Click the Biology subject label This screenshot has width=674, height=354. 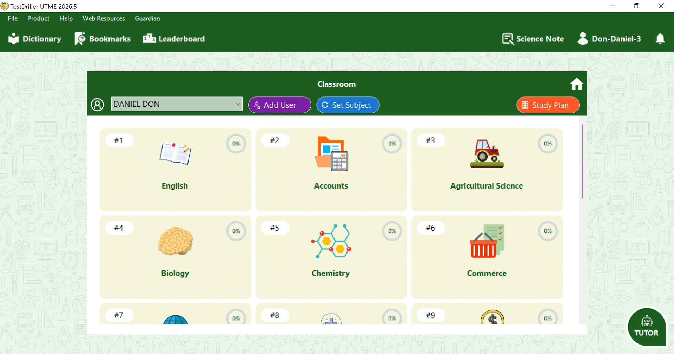(175, 273)
